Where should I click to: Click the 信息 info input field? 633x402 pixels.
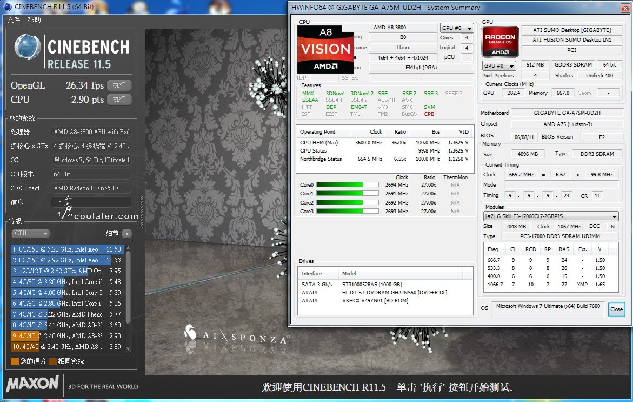tap(91, 202)
